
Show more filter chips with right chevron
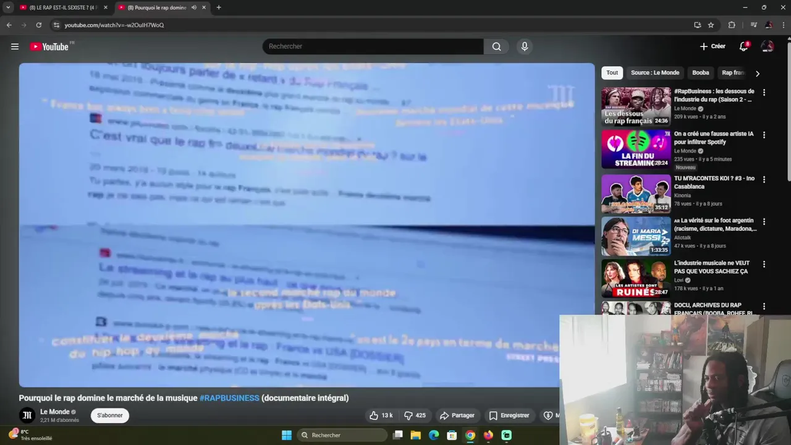[x=758, y=74]
